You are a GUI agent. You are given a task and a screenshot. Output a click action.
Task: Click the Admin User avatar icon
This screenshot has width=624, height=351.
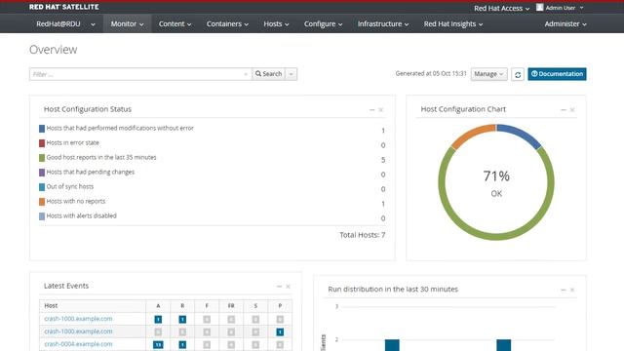[x=539, y=7]
